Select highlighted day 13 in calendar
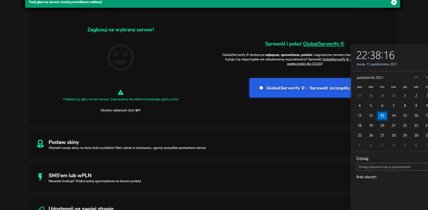Image resolution: width=428 pixels, height=210 pixels. pos(382,115)
